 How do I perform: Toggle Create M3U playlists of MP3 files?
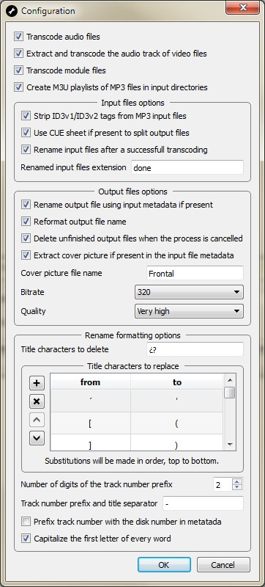(18, 87)
